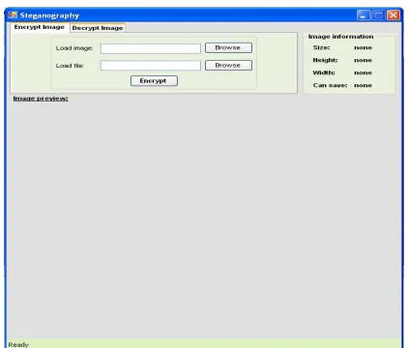Click the 'Height:' label

coord(325,60)
